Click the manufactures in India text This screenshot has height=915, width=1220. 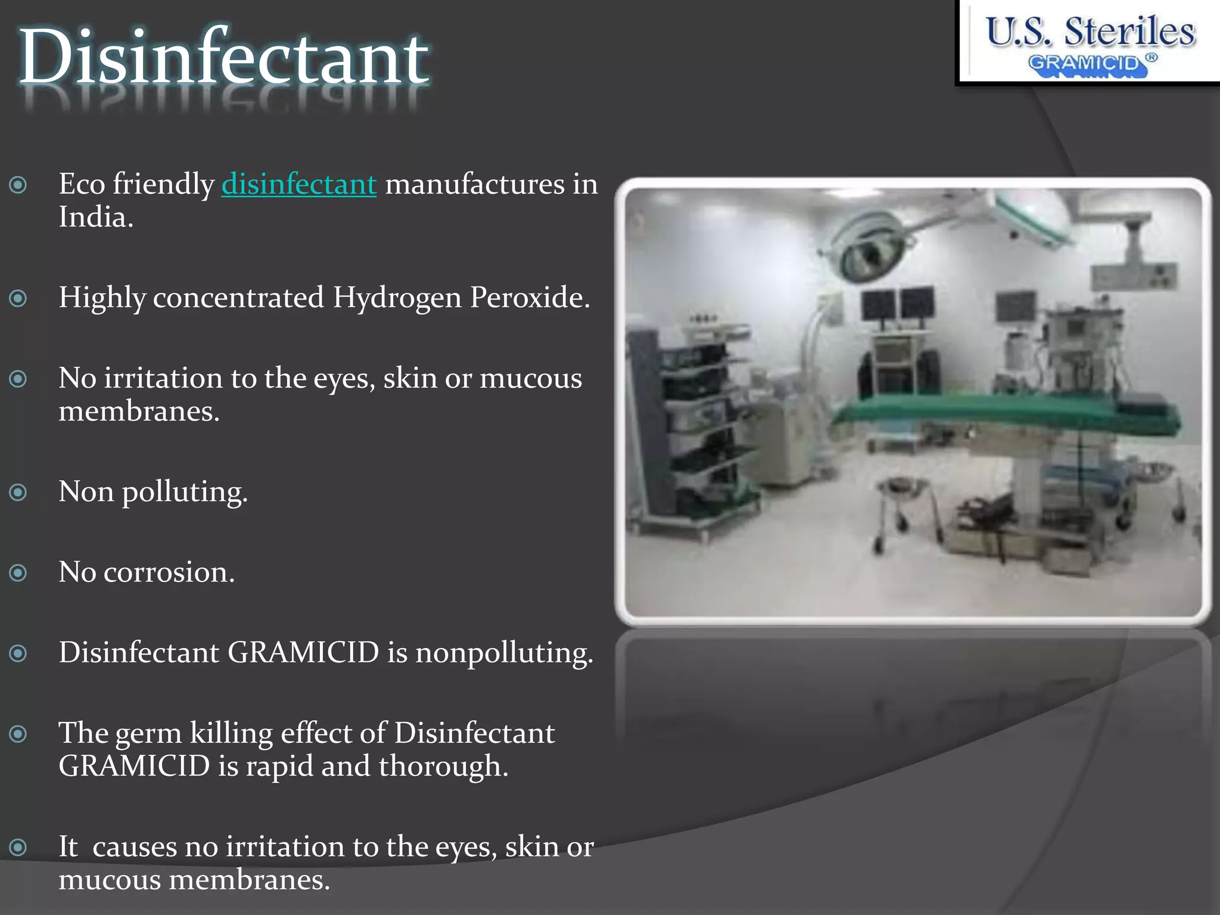(x=491, y=184)
